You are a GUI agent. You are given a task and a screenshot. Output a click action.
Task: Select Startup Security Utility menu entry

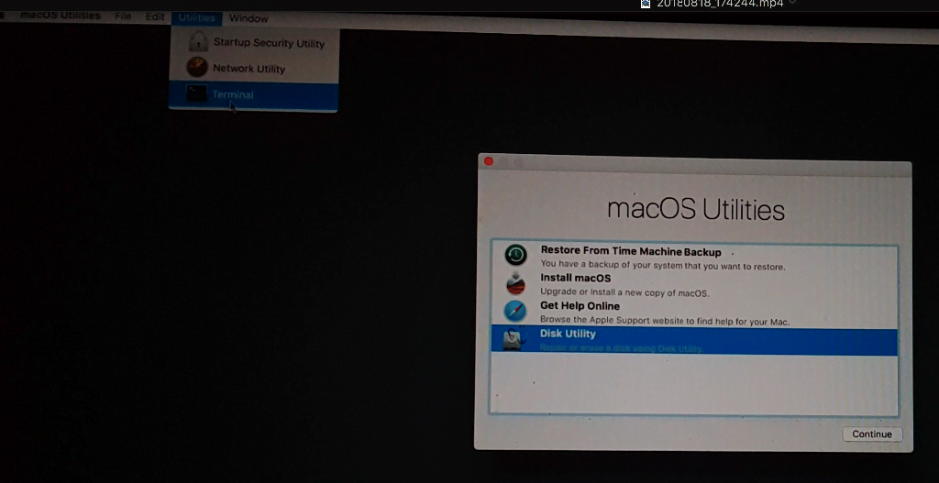point(255,43)
